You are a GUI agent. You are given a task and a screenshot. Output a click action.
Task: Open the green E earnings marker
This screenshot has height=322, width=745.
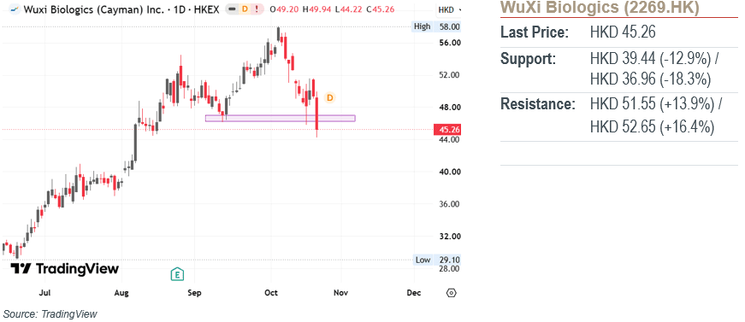177,273
